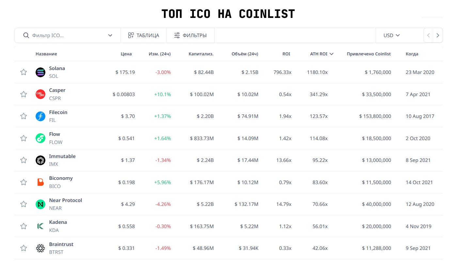Select the Near Protocol logo

point(40,204)
